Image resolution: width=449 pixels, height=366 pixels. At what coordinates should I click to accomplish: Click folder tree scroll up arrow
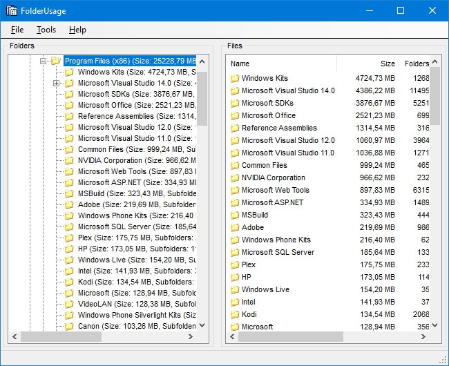coord(202,61)
